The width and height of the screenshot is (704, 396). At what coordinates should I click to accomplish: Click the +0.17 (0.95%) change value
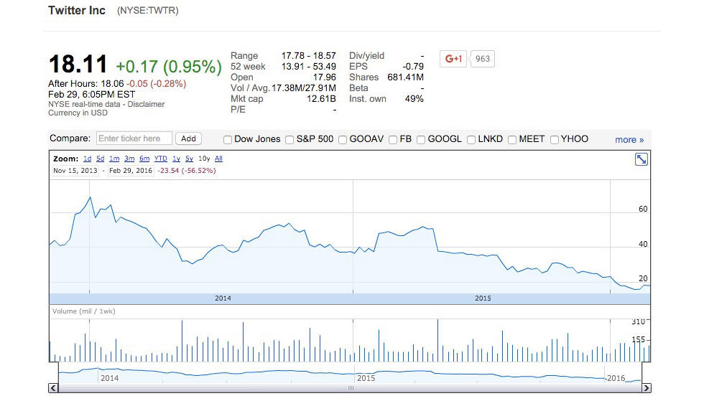pyautogui.click(x=169, y=67)
